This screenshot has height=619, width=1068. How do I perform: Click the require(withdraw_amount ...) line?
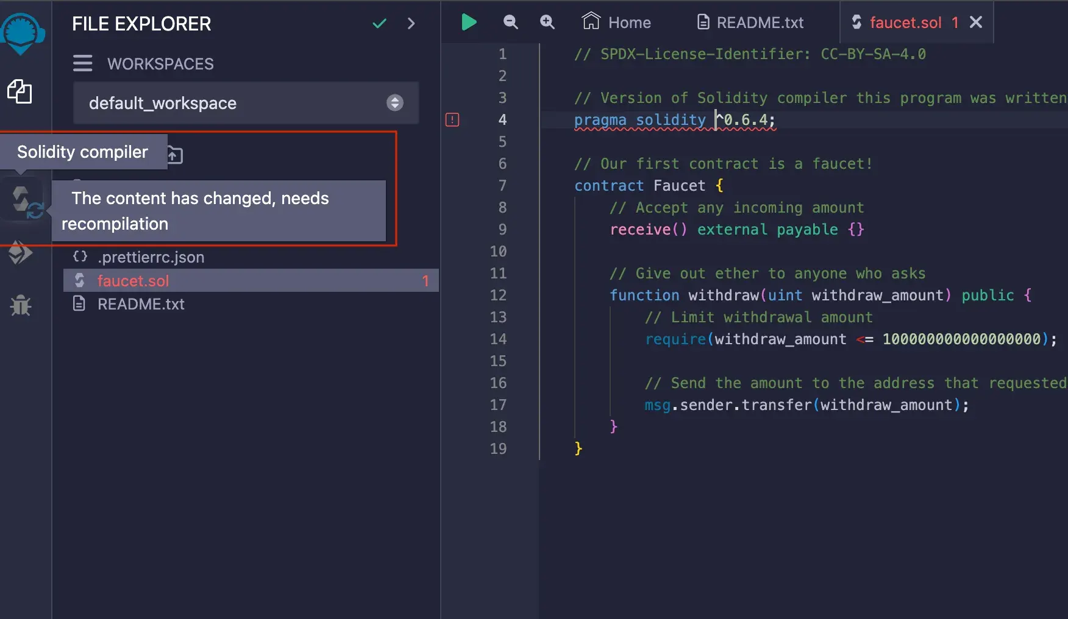851,339
